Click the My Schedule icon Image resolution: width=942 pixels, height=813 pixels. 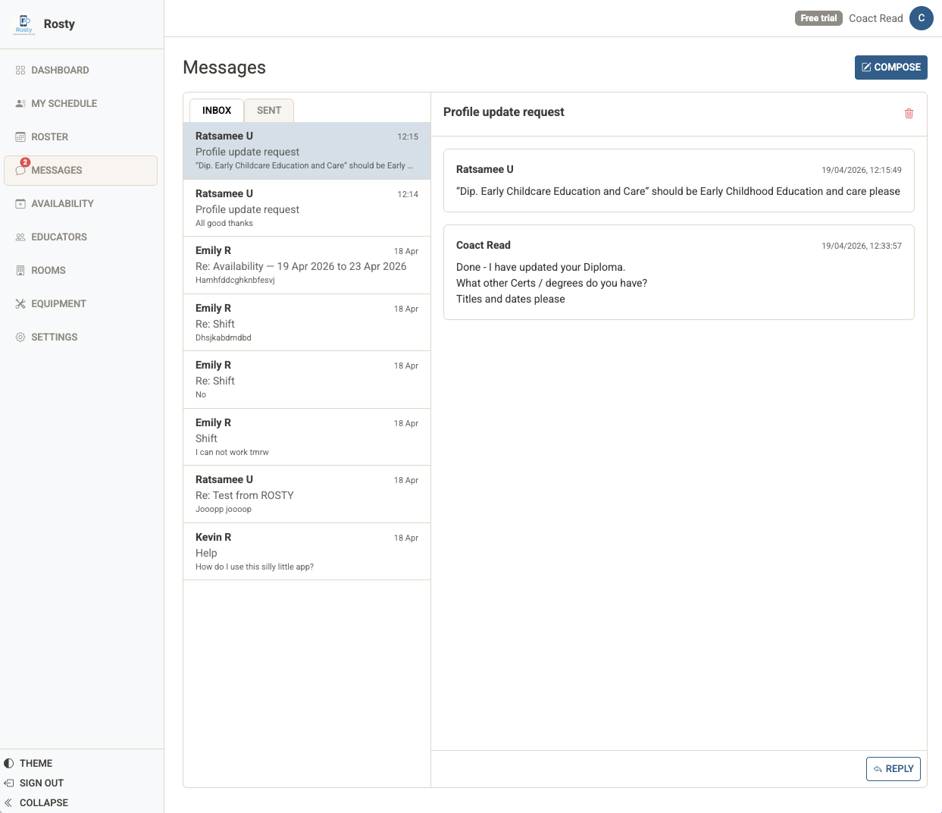pyautogui.click(x=20, y=104)
